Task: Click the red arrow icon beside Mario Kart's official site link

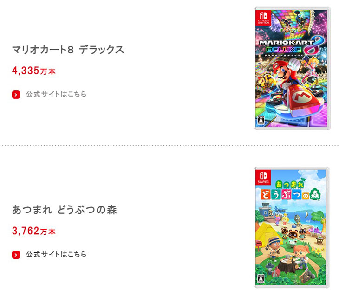Action: tap(16, 94)
